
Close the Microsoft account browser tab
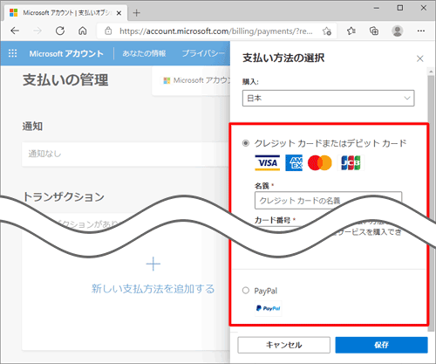[x=119, y=13]
